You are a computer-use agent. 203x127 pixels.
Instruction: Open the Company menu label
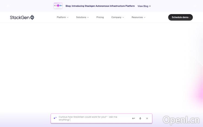tap(116, 17)
